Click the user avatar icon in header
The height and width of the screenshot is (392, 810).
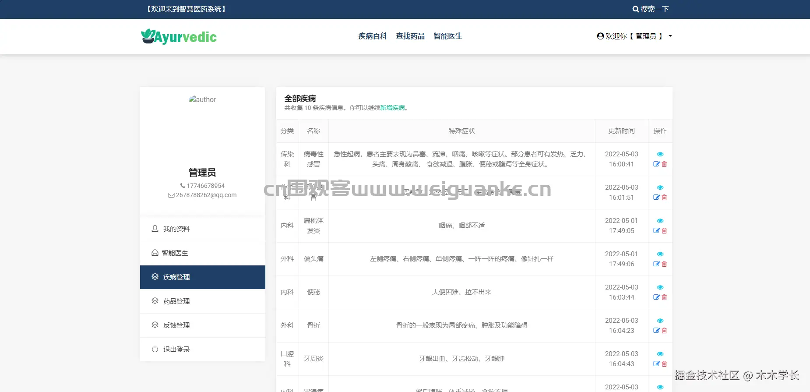[x=600, y=36]
